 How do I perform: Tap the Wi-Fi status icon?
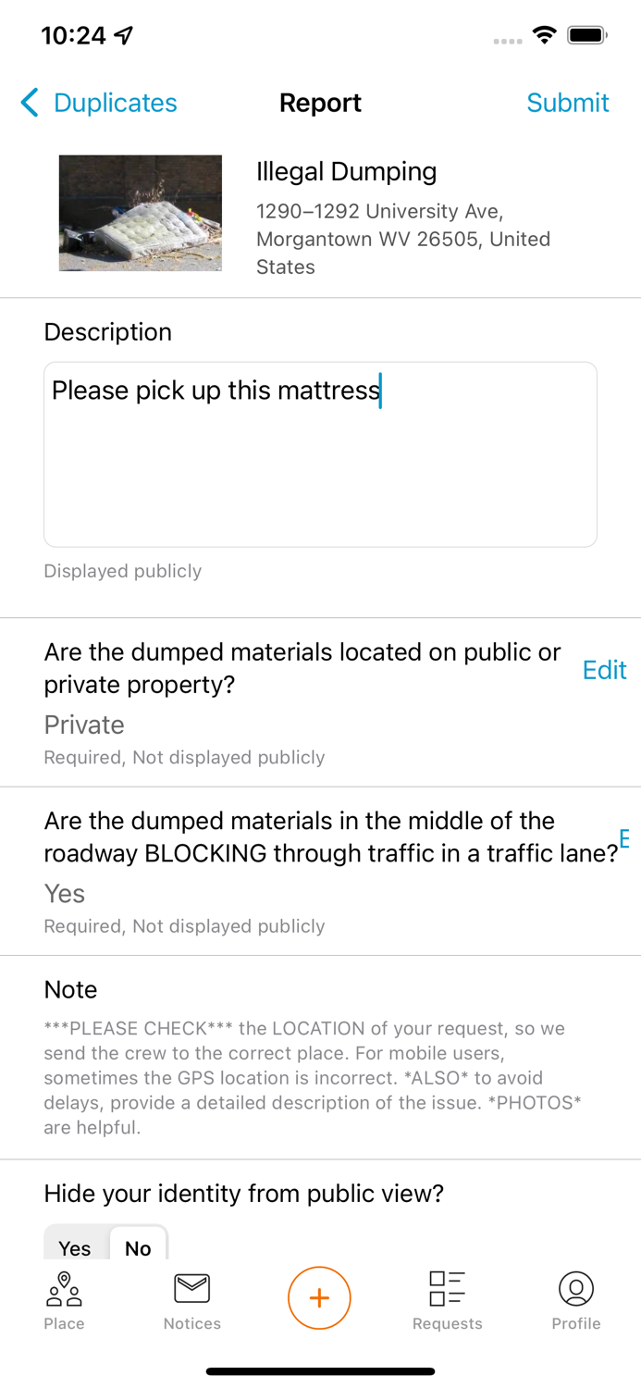pos(544,36)
